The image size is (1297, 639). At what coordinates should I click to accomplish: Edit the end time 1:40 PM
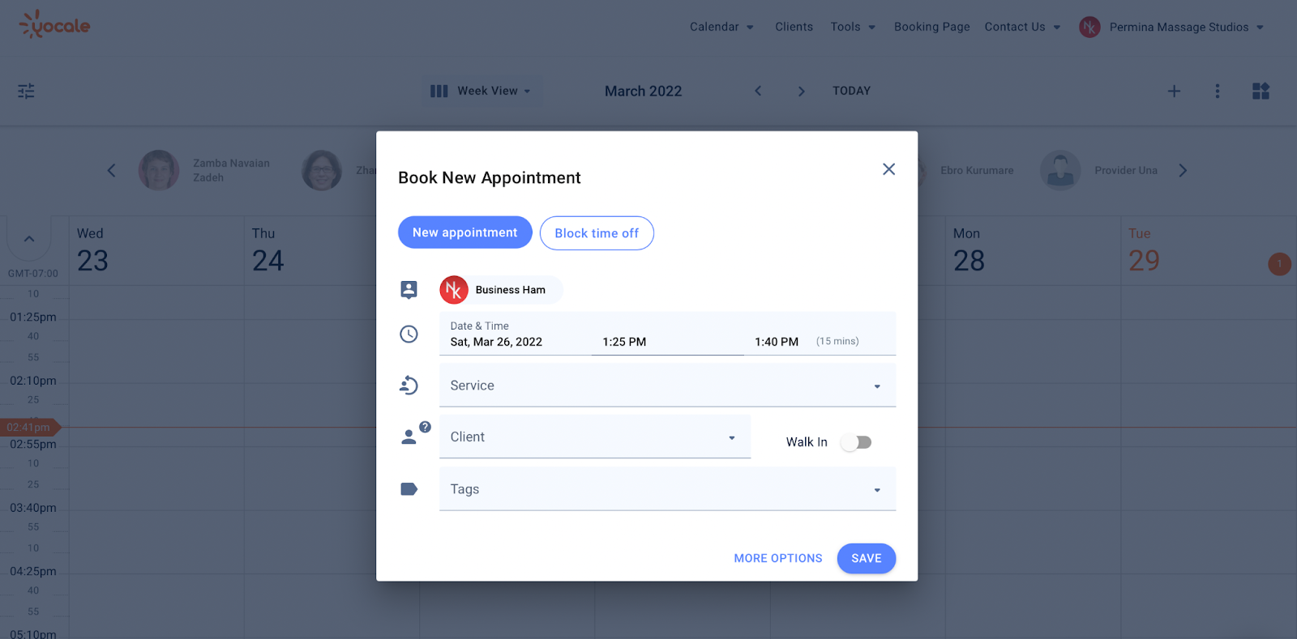tap(777, 342)
